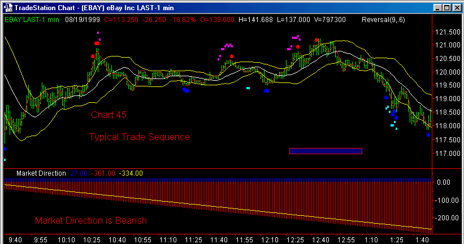Image resolution: width=464 pixels, height=244 pixels.
Task: Click the 120.000 price axis label
Action: tap(448, 72)
